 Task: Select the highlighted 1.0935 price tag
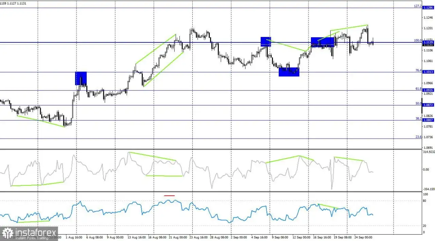[x=428, y=90]
